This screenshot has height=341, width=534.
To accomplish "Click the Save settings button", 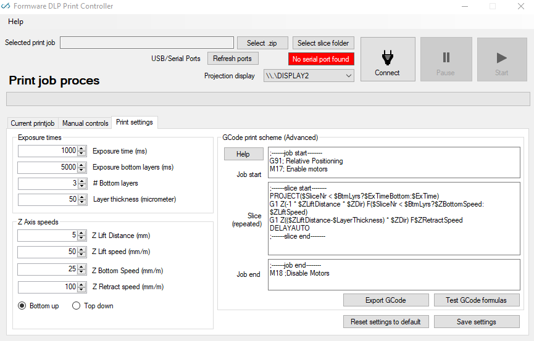I will coord(476,322).
